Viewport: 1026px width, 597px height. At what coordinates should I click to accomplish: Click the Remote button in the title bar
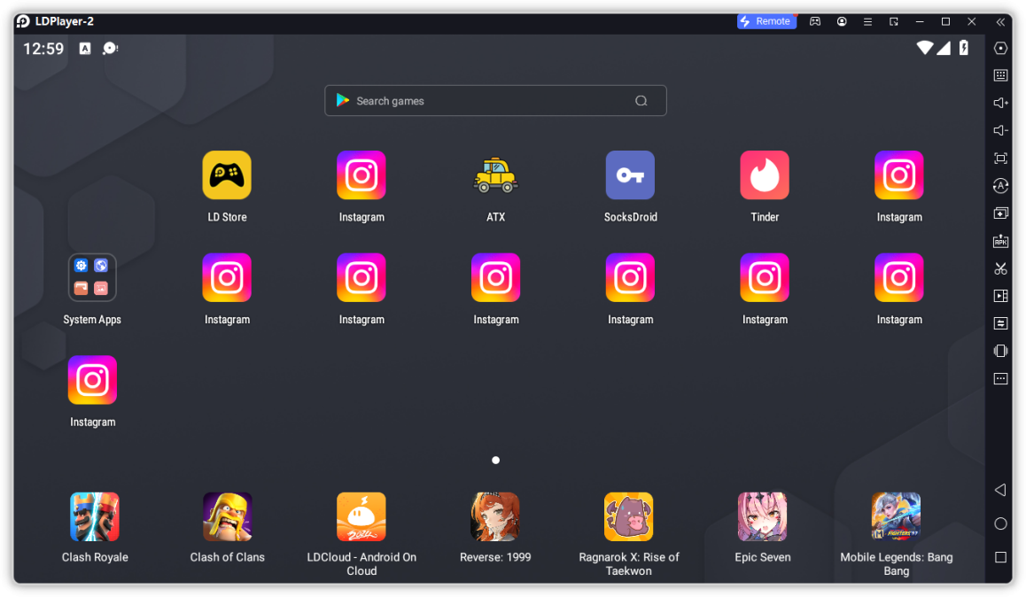[766, 21]
